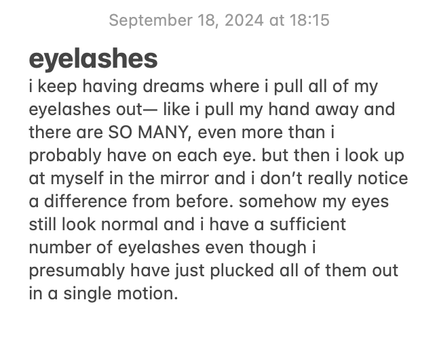
Task: Click the end of the note after "motion."
Action: coord(178,293)
